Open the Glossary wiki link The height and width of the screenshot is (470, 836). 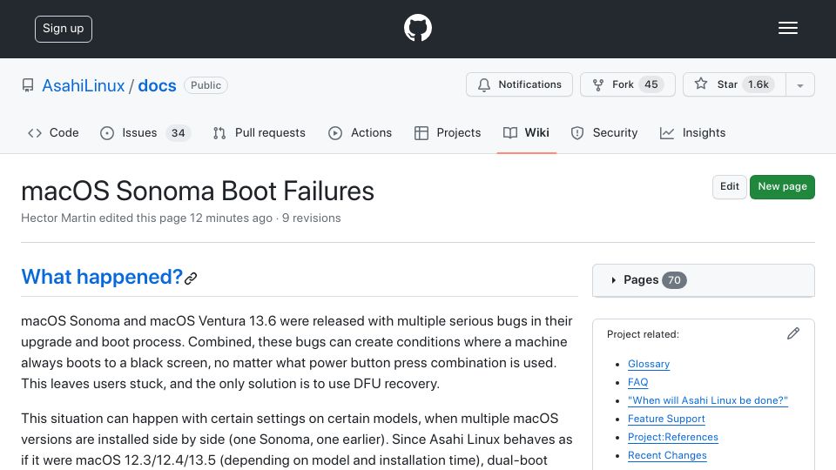648,364
